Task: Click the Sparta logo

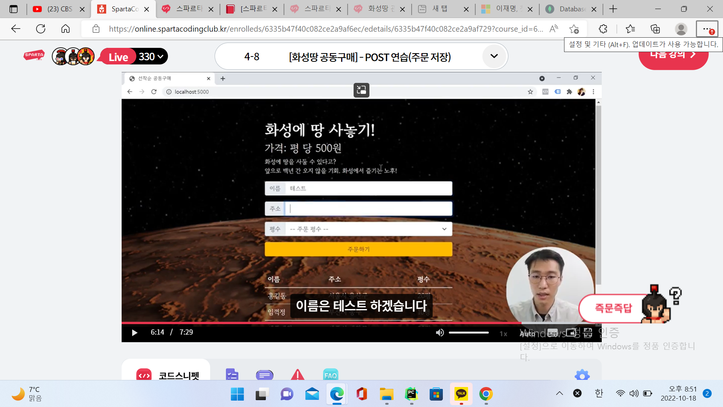Action: [x=34, y=56]
